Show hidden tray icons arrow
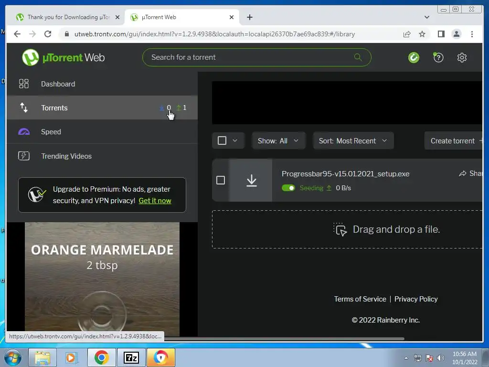Screen dimensions: 489x367 (x=406, y=358)
